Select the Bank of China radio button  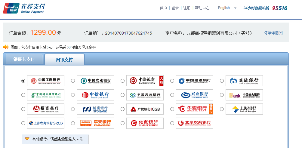pyautogui.click(x=122, y=81)
